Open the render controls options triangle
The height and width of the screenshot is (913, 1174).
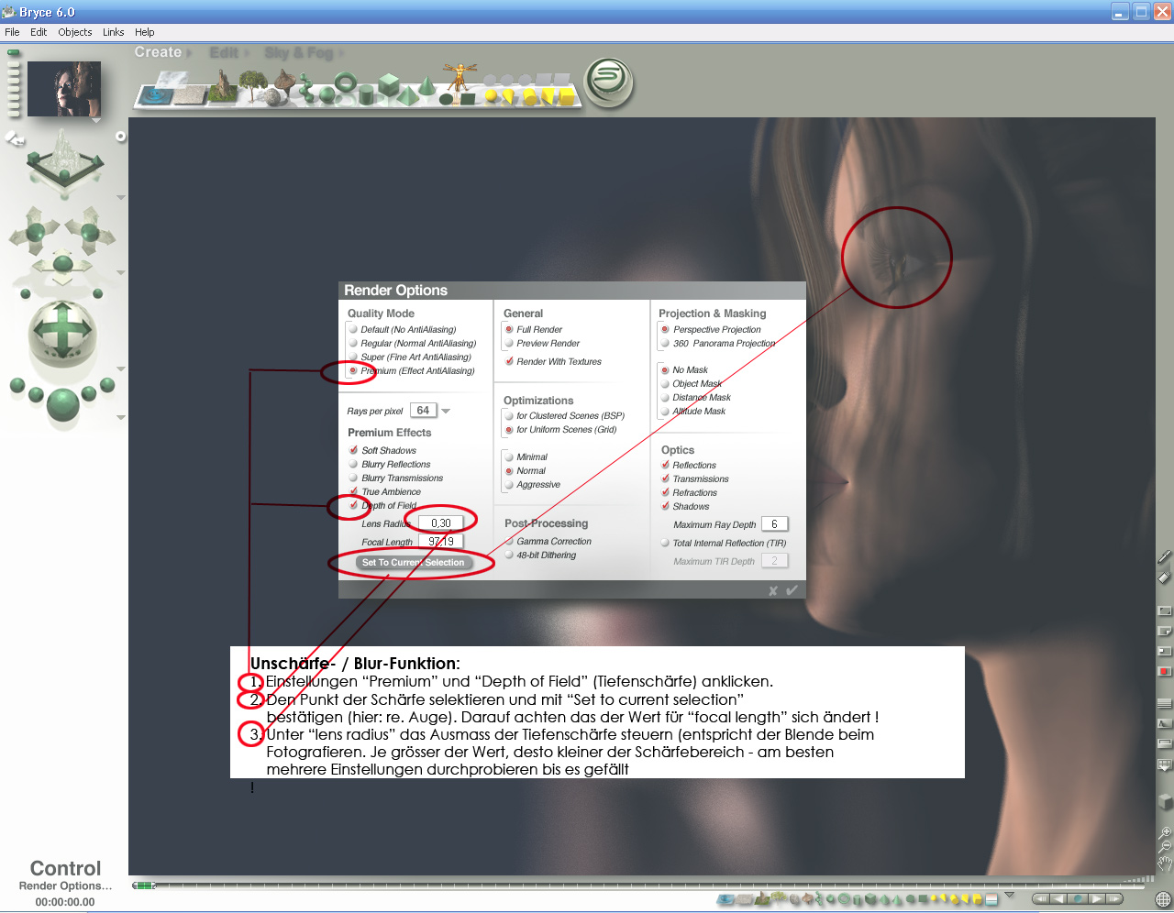121,417
